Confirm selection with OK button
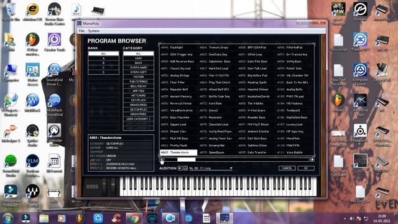 (x=306, y=168)
